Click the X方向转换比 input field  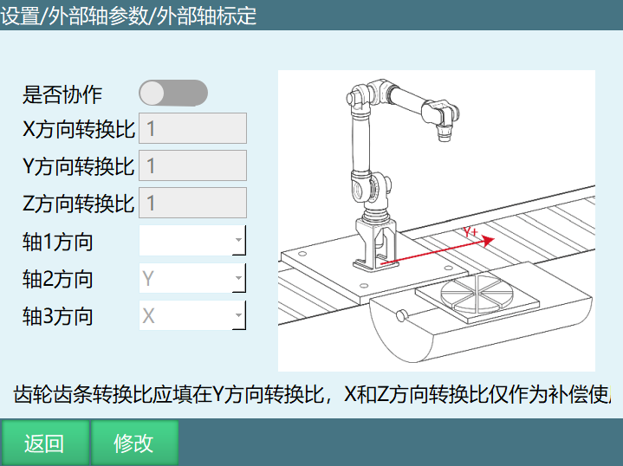pos(192,128)
